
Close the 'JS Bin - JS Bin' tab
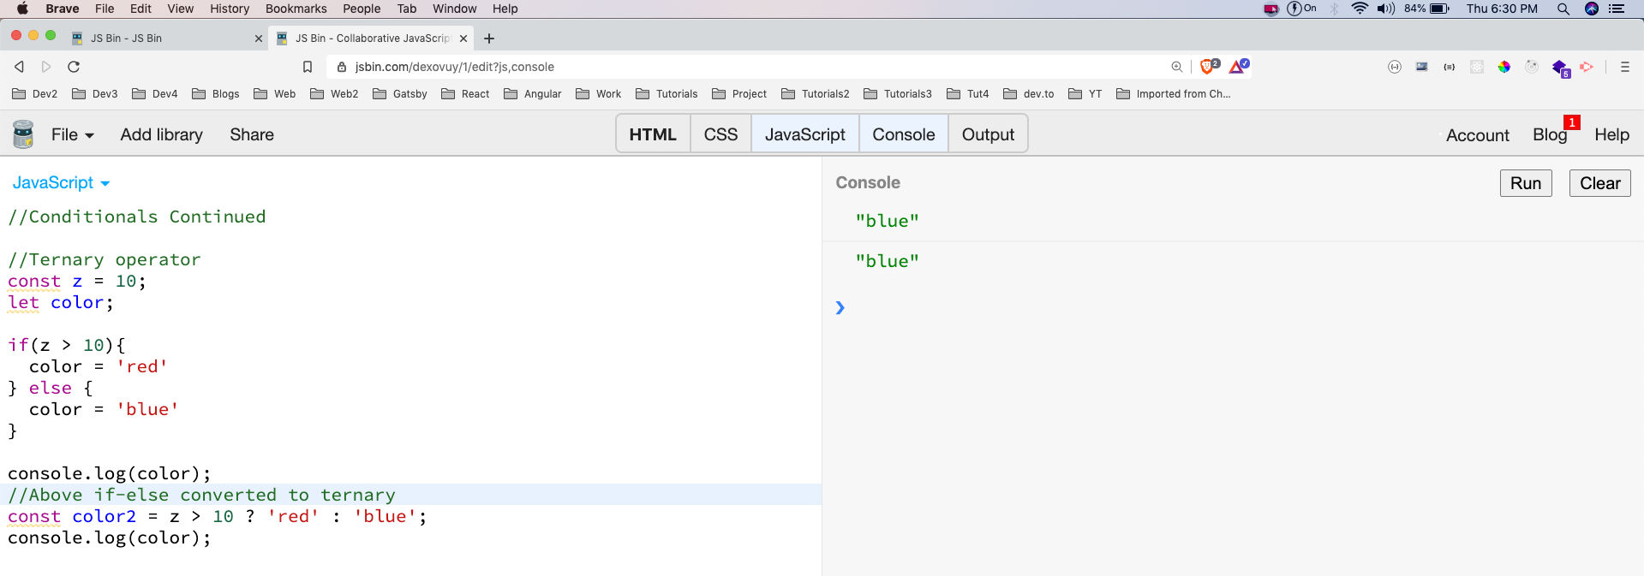[259, 39]
